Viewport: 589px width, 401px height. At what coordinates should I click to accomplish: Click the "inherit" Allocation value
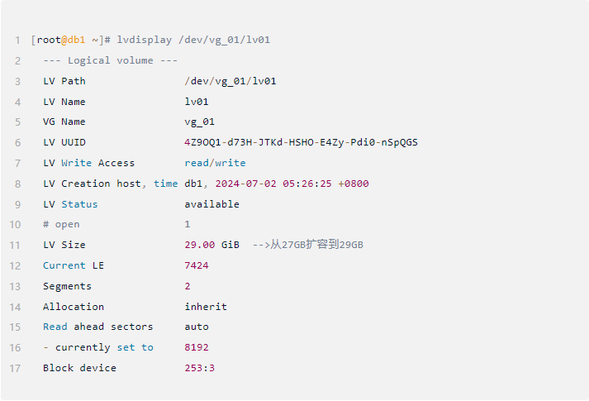tap(206, 307)
